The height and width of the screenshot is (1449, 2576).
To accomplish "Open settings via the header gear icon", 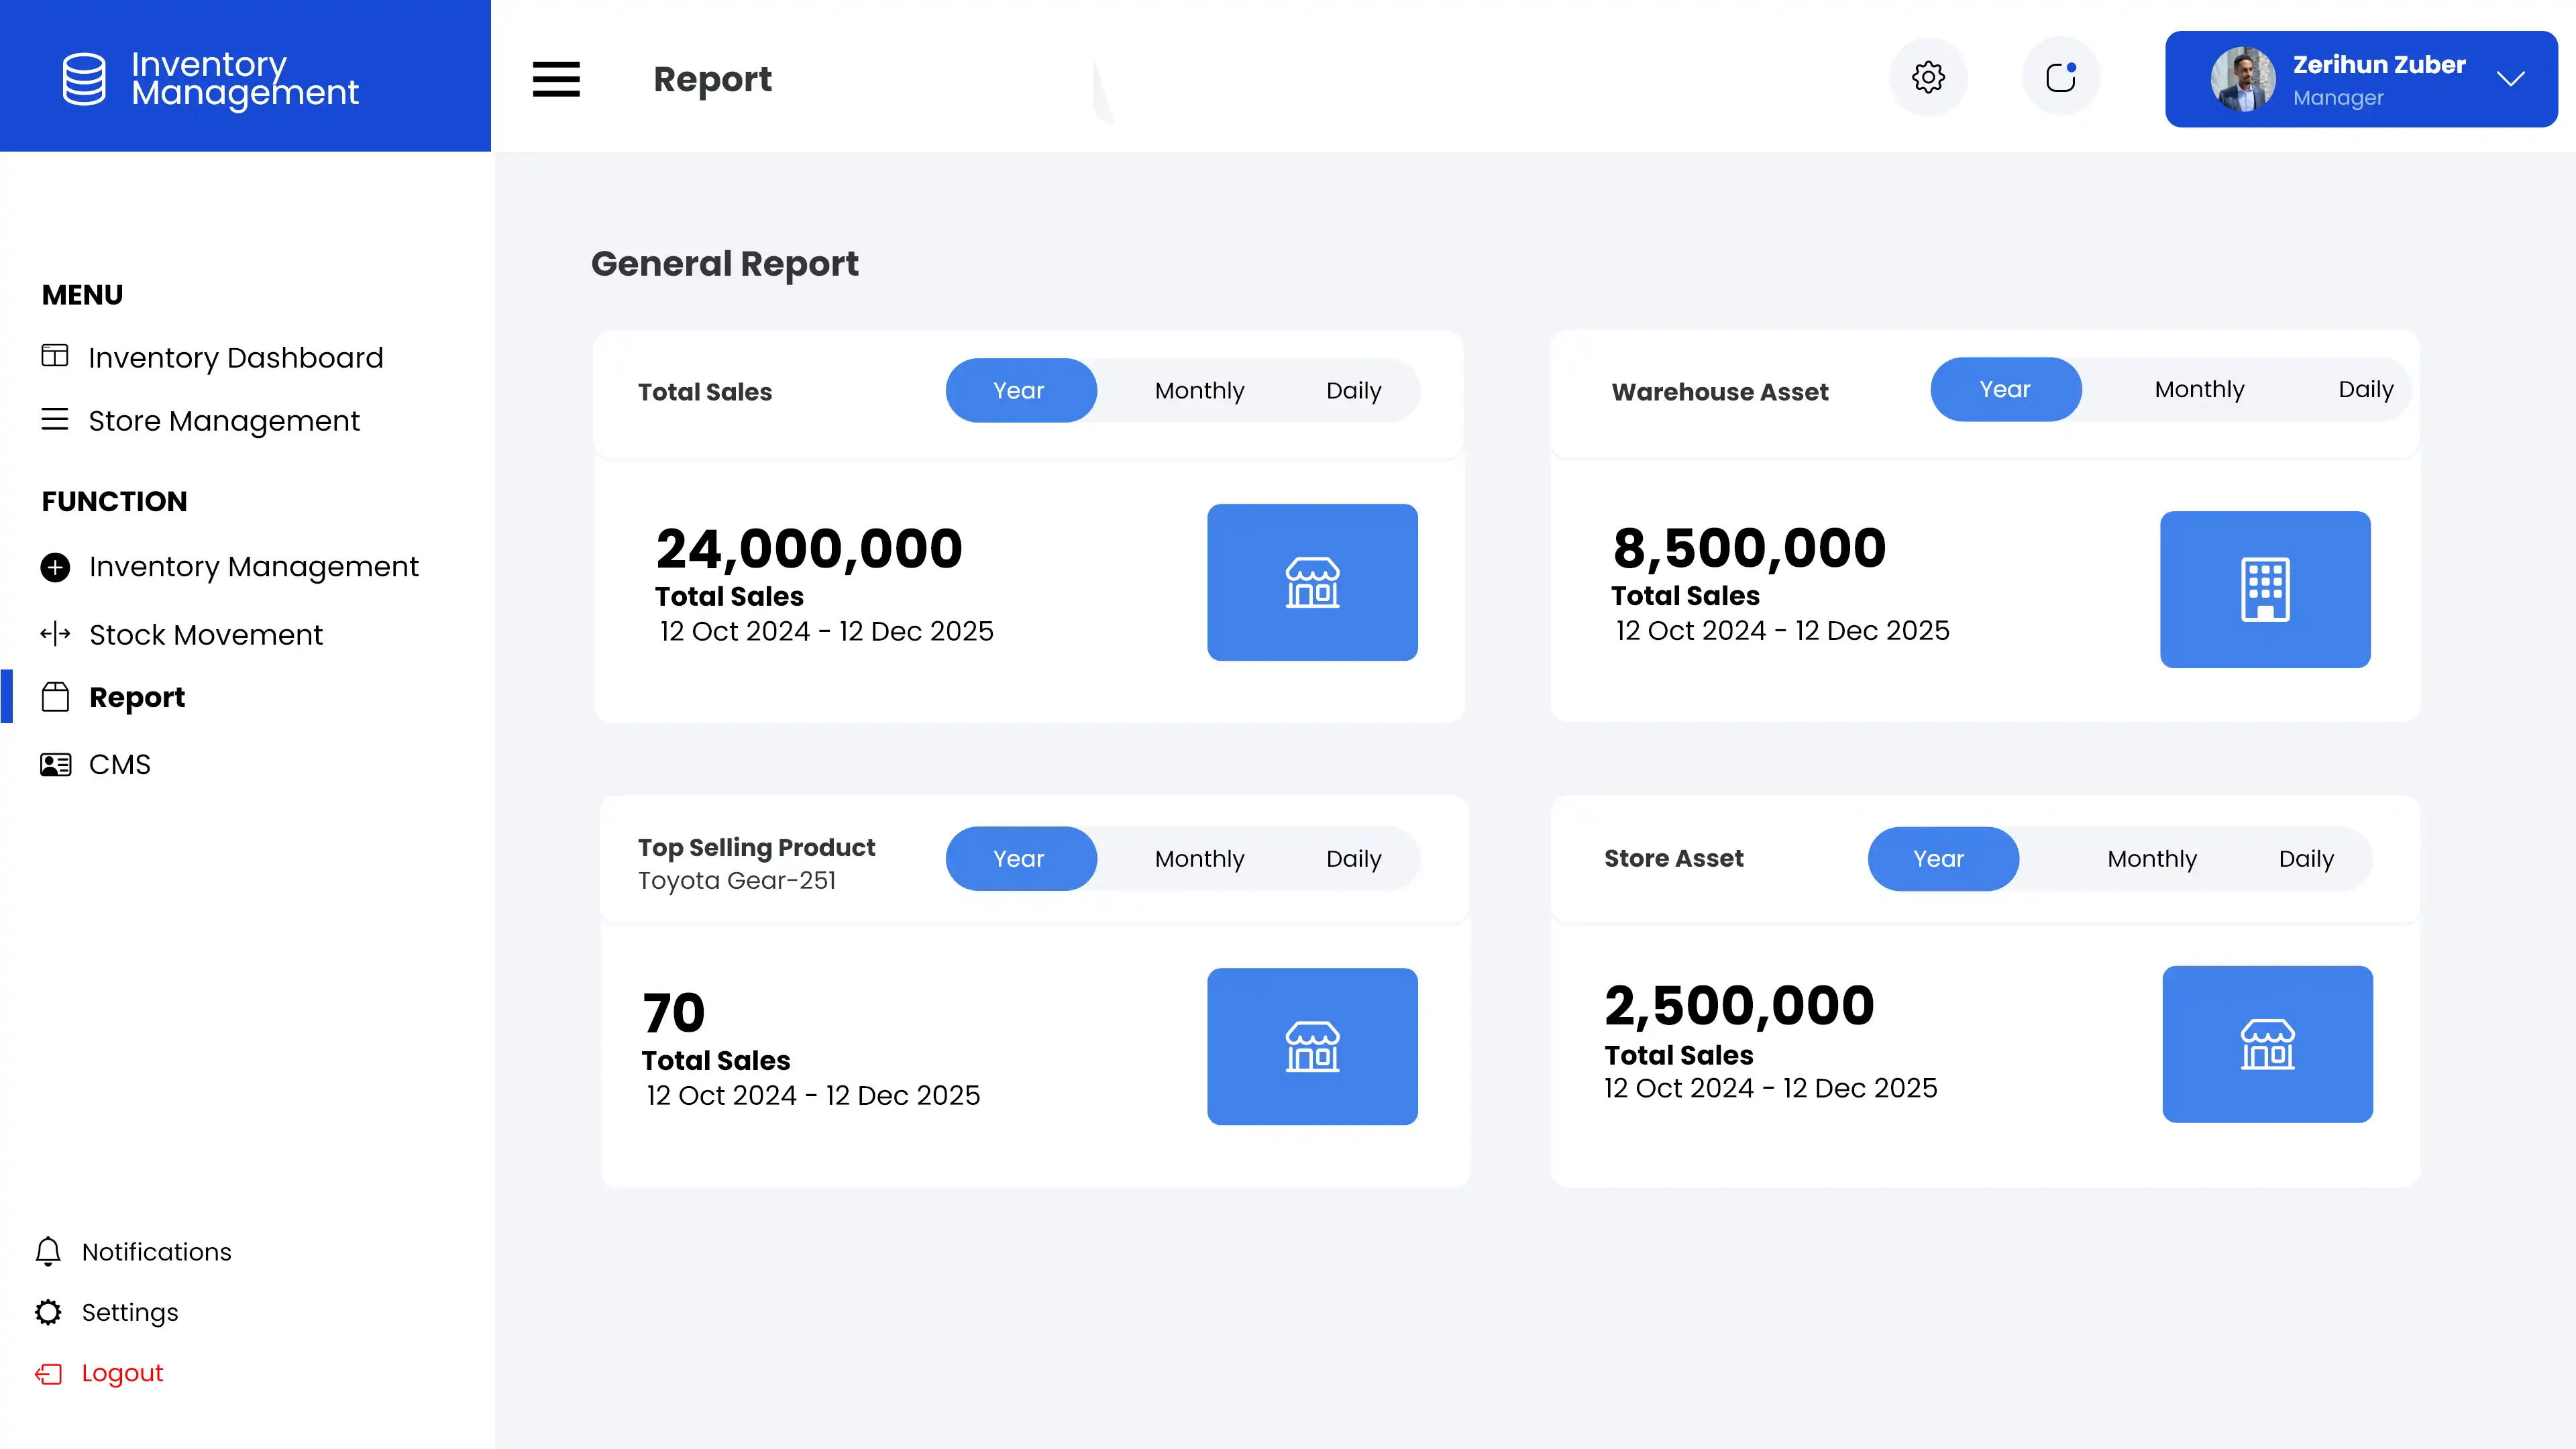I will [1928, 77].
